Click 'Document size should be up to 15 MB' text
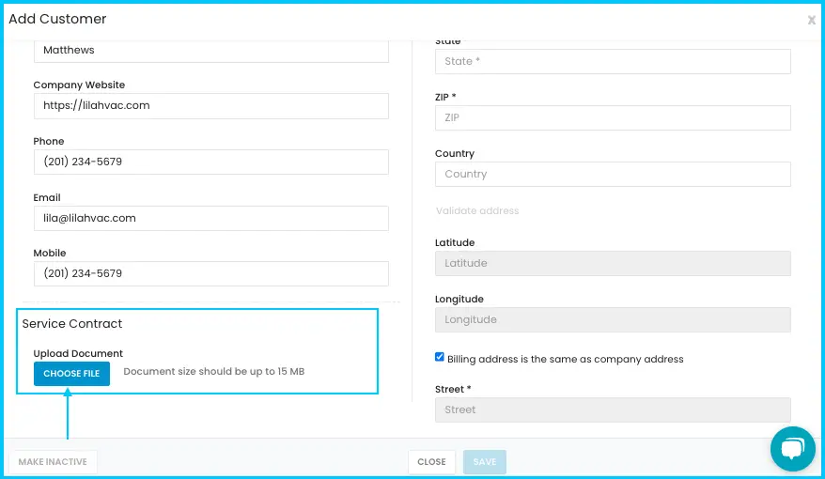Image resolution: width=825 pixels, height=479 pixels. point(213,371)
